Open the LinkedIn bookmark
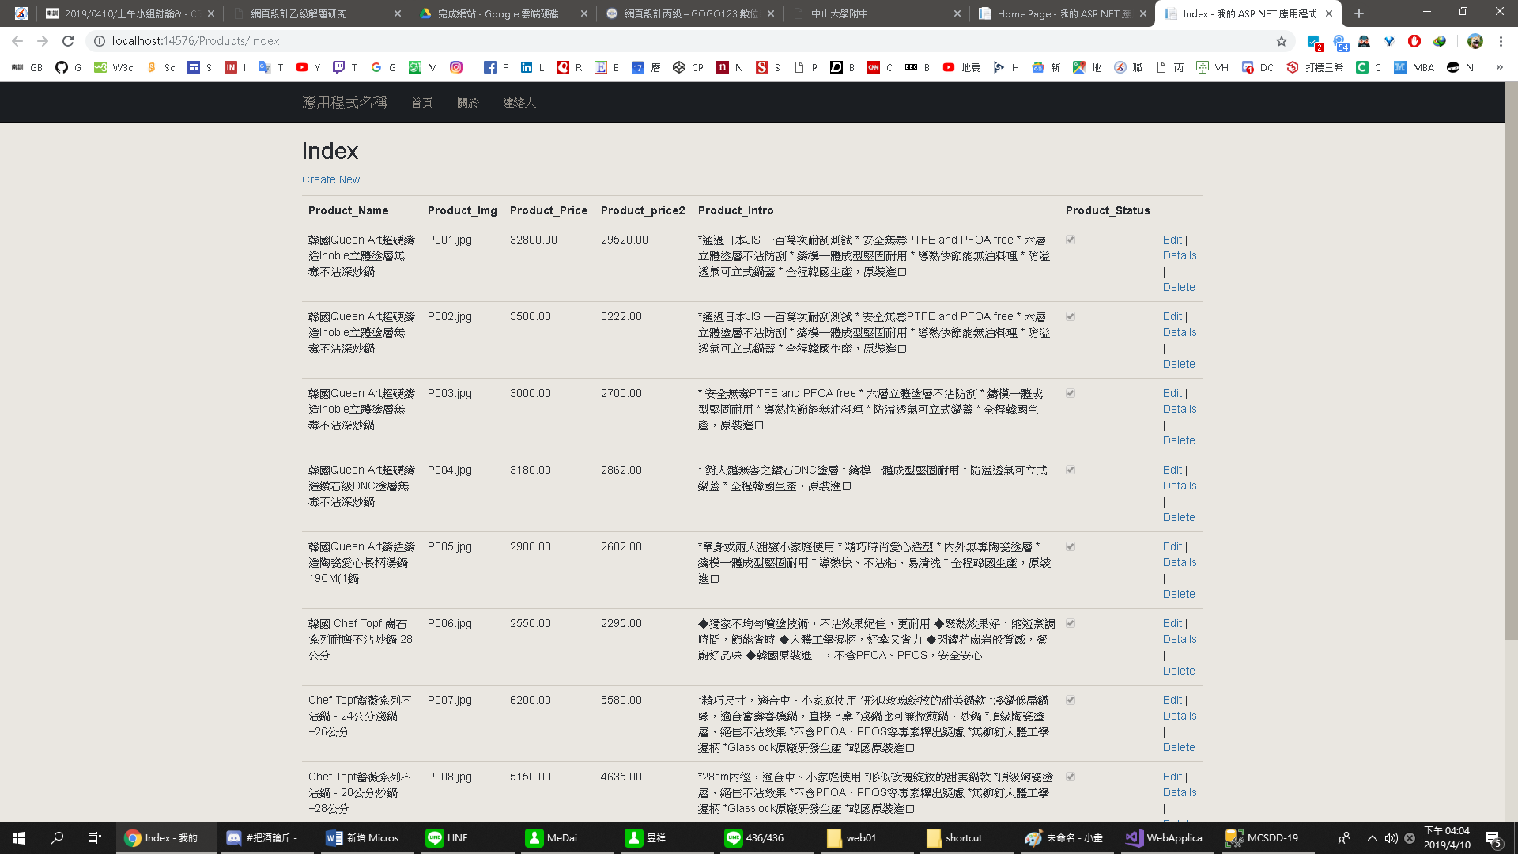This screenshot has height=854, width=1518. pyautogui.click(x=533, y=67)
